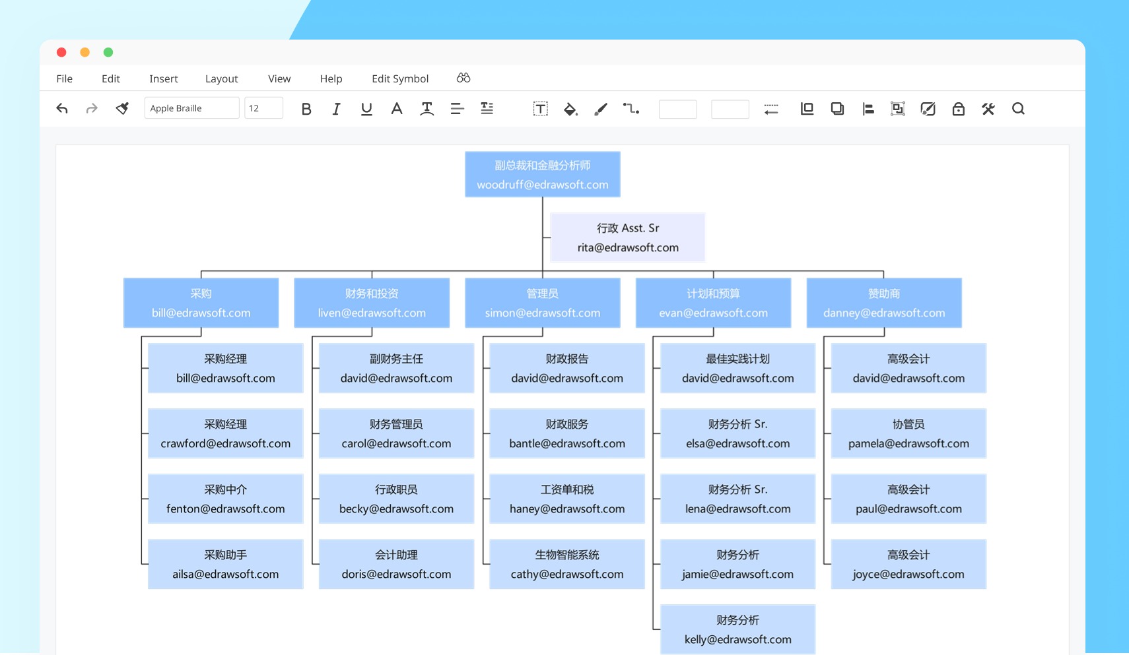Select the crawford@edrawsoft.com box
1129x655 pixels.
pyautogui.click(x=226, y=433)
